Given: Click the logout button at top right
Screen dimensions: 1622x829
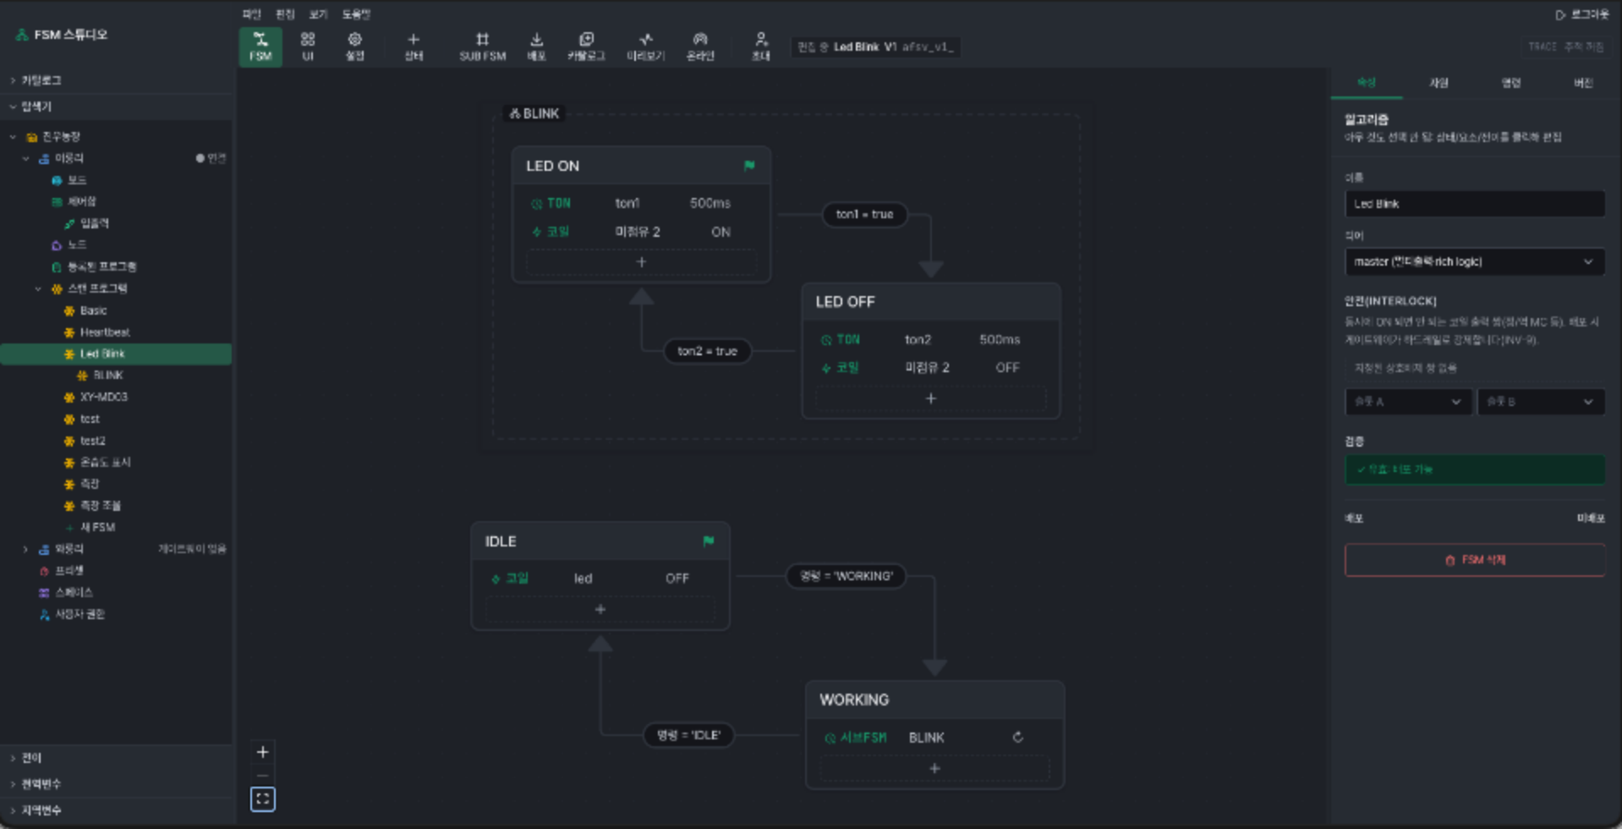Looking at the screenshot, I should [1581, 14].
